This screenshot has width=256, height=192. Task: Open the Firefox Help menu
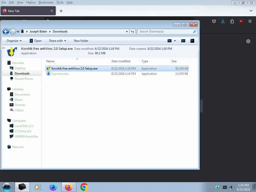pyautogui.click(x=69, y=2)
